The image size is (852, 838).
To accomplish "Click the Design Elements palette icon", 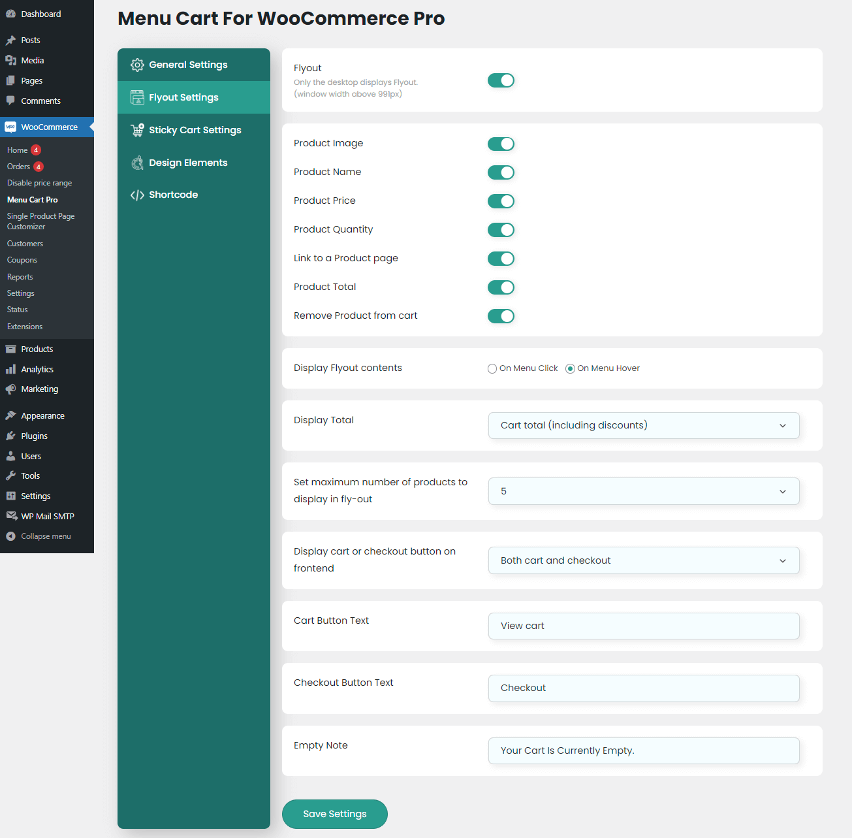I will click(x=137, y=163).
